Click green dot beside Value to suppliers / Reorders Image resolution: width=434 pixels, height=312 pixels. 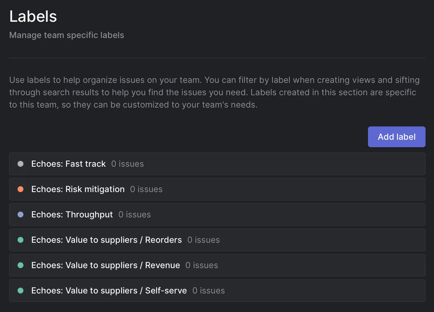click(20, 240)
